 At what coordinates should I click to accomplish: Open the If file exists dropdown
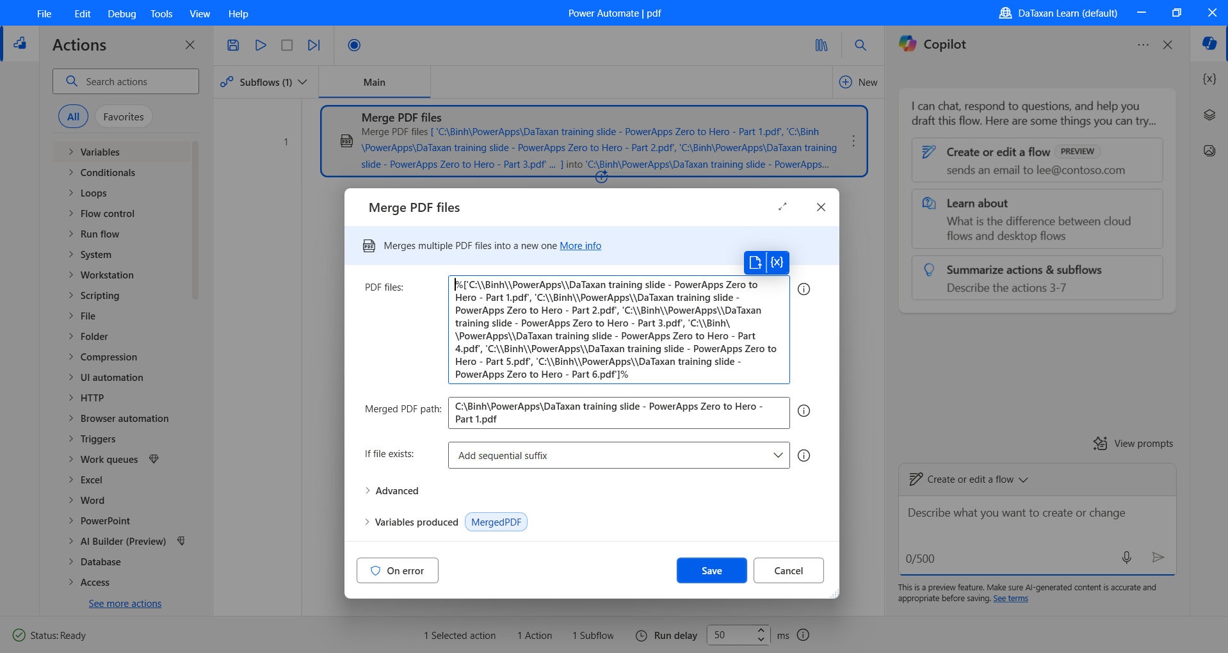click(x=618, y=455)
